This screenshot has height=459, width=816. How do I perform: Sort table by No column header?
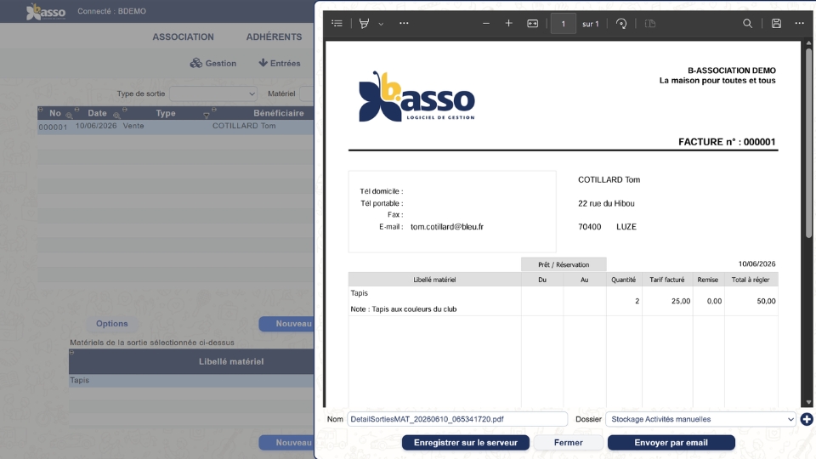coord(55,113)
